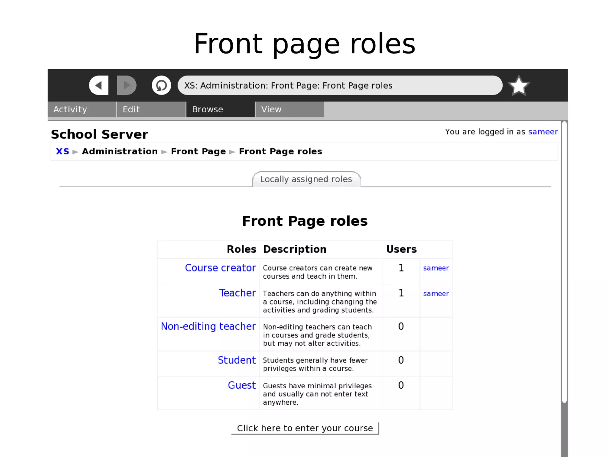Click sameer user in Teacher row
The width and height of the screenshot is (609, 457).
pyautogui.click(x=436, y=294)
